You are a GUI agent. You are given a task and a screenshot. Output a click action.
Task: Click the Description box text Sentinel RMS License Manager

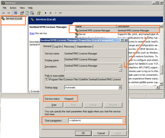coord(81,66)
